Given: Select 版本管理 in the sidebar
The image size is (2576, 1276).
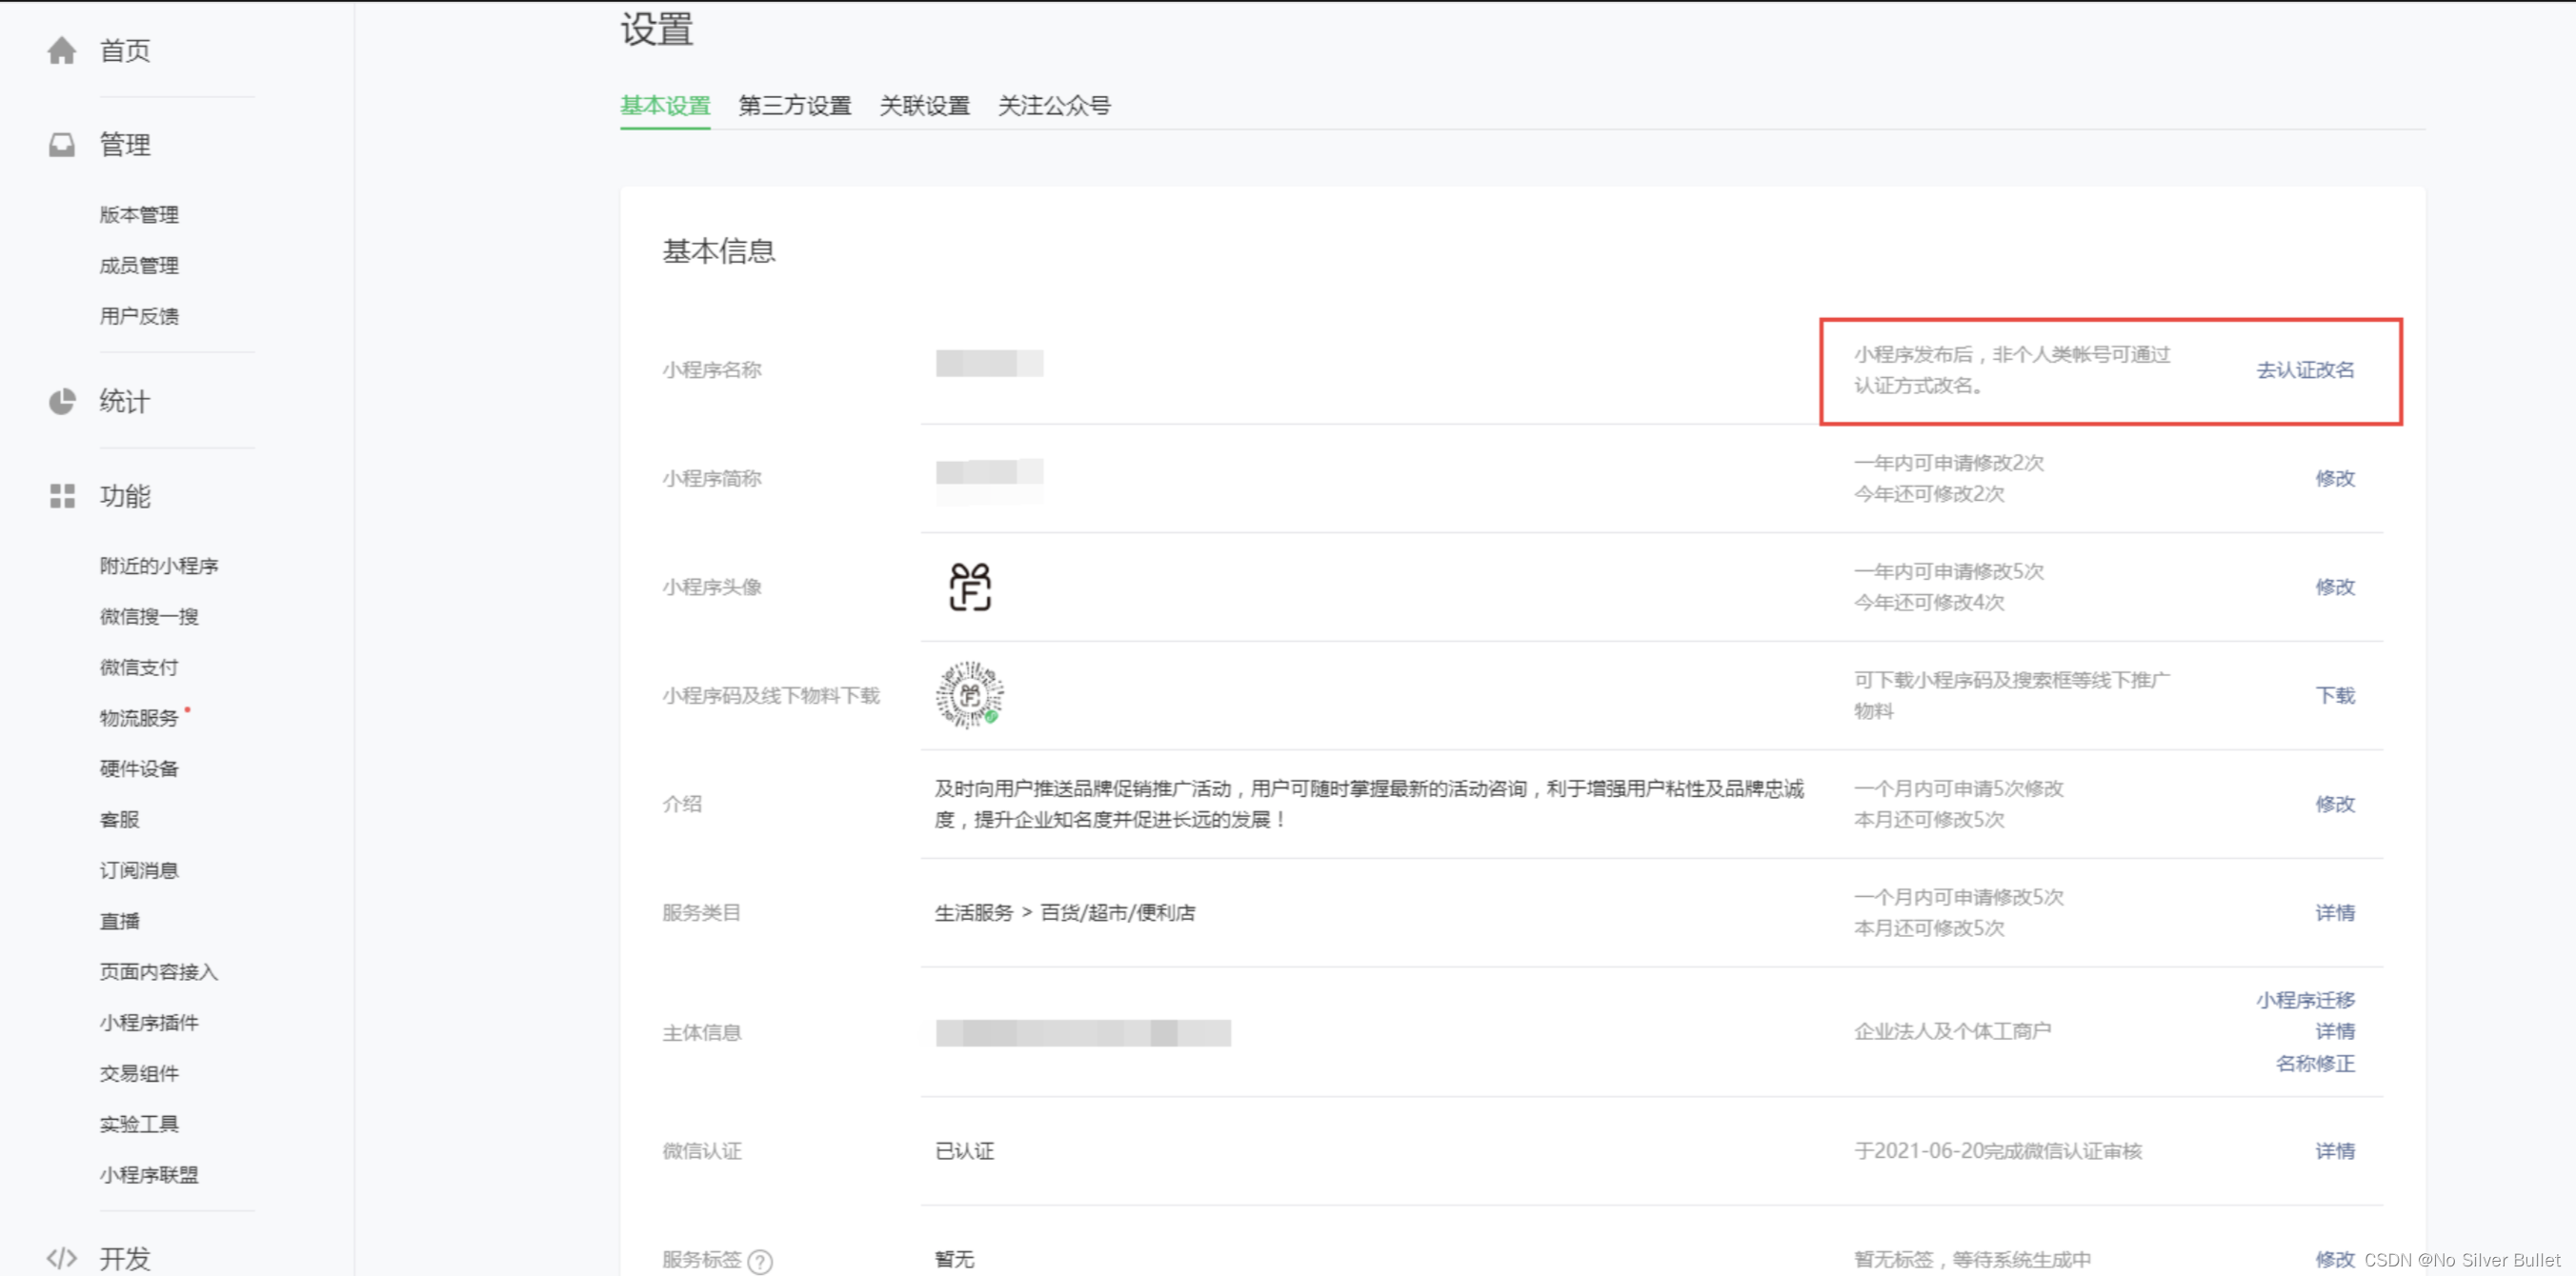Looking at the screenshot, I should pyautogui.click(x=139, y=215).
